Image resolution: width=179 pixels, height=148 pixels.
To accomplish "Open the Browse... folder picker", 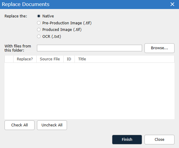I will (x=159, y=48).
